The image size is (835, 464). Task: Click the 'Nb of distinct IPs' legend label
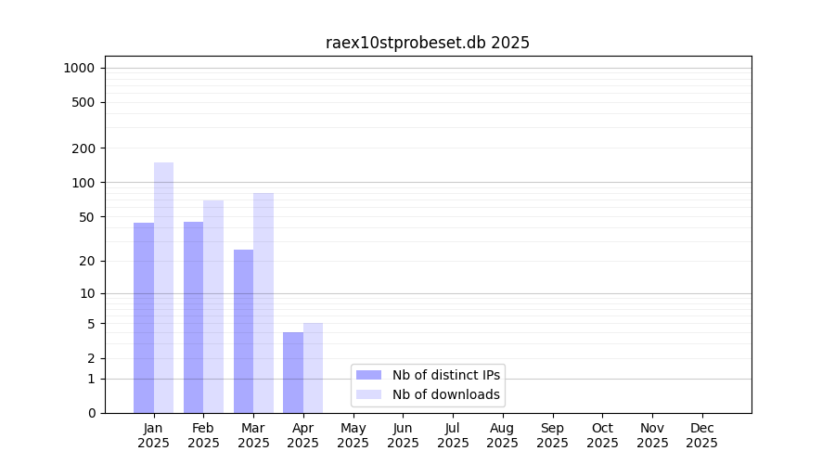click(445, 375)
